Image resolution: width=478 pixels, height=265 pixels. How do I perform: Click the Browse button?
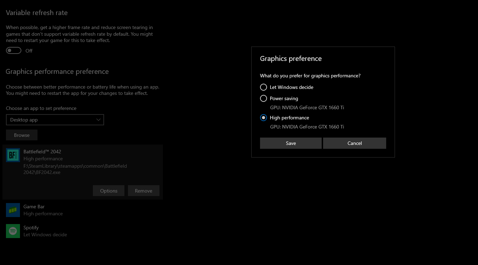[x=22, y=135]
